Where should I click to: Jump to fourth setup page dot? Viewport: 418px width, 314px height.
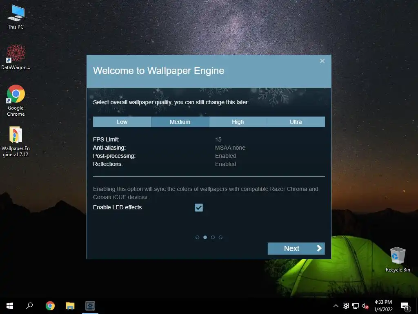220,238
